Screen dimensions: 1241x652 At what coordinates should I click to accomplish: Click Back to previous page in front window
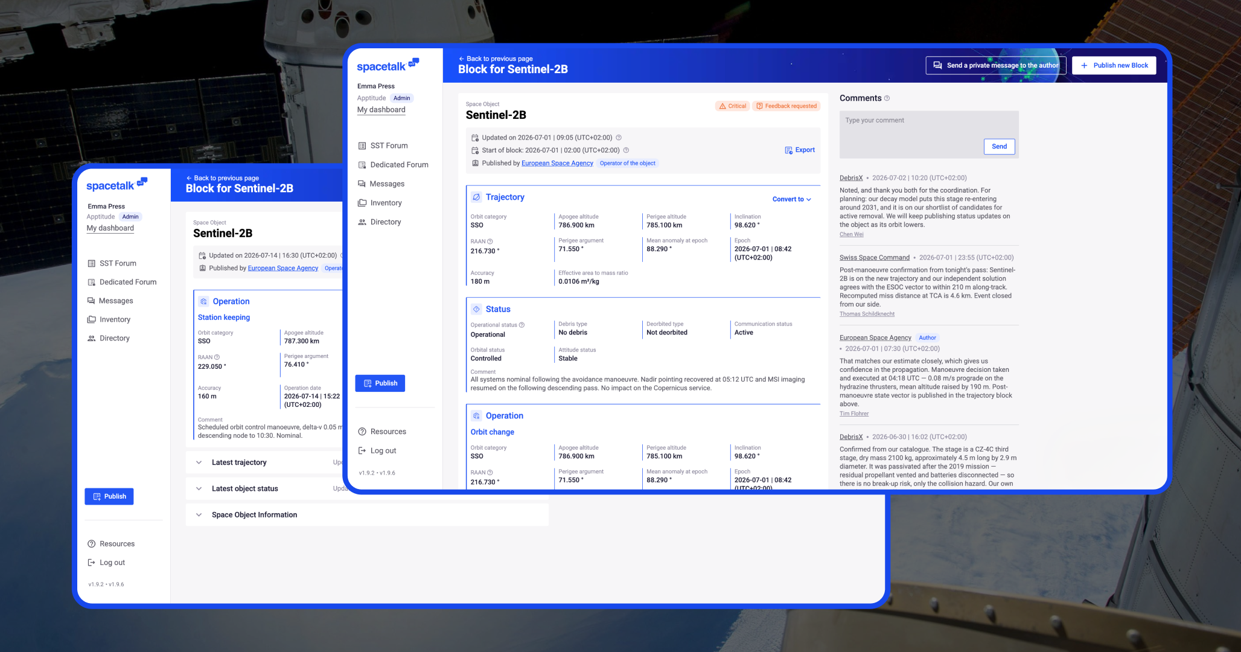pyautogui.click(x=496, y=59)
